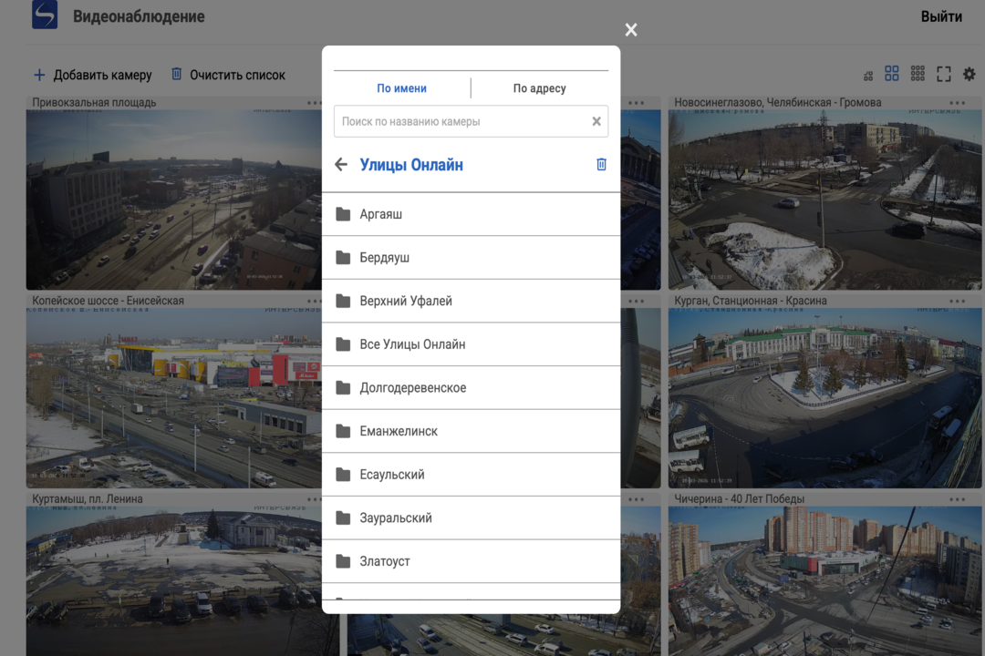Viewport: 985px width, 656px height.
Task: Open Копейское шоссе - Енисейская camera feed
Action: pyautogui.click(x=174, y=398)
